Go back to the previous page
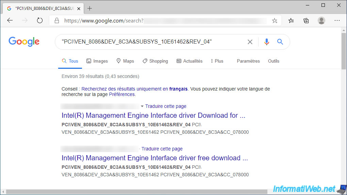 (x=10, y=20)
